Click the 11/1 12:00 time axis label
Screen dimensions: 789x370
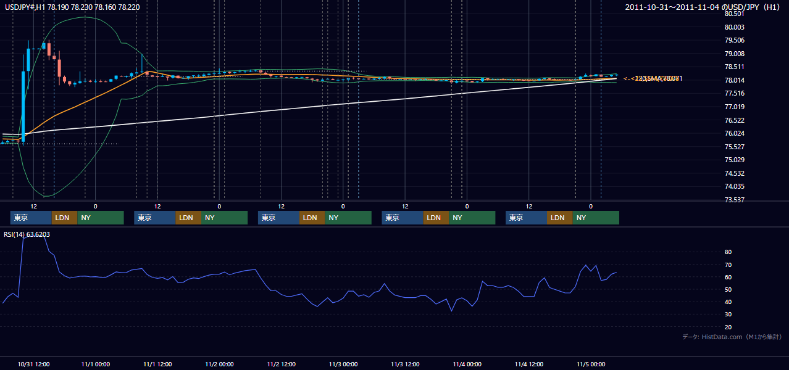click(x=157, y=364)
